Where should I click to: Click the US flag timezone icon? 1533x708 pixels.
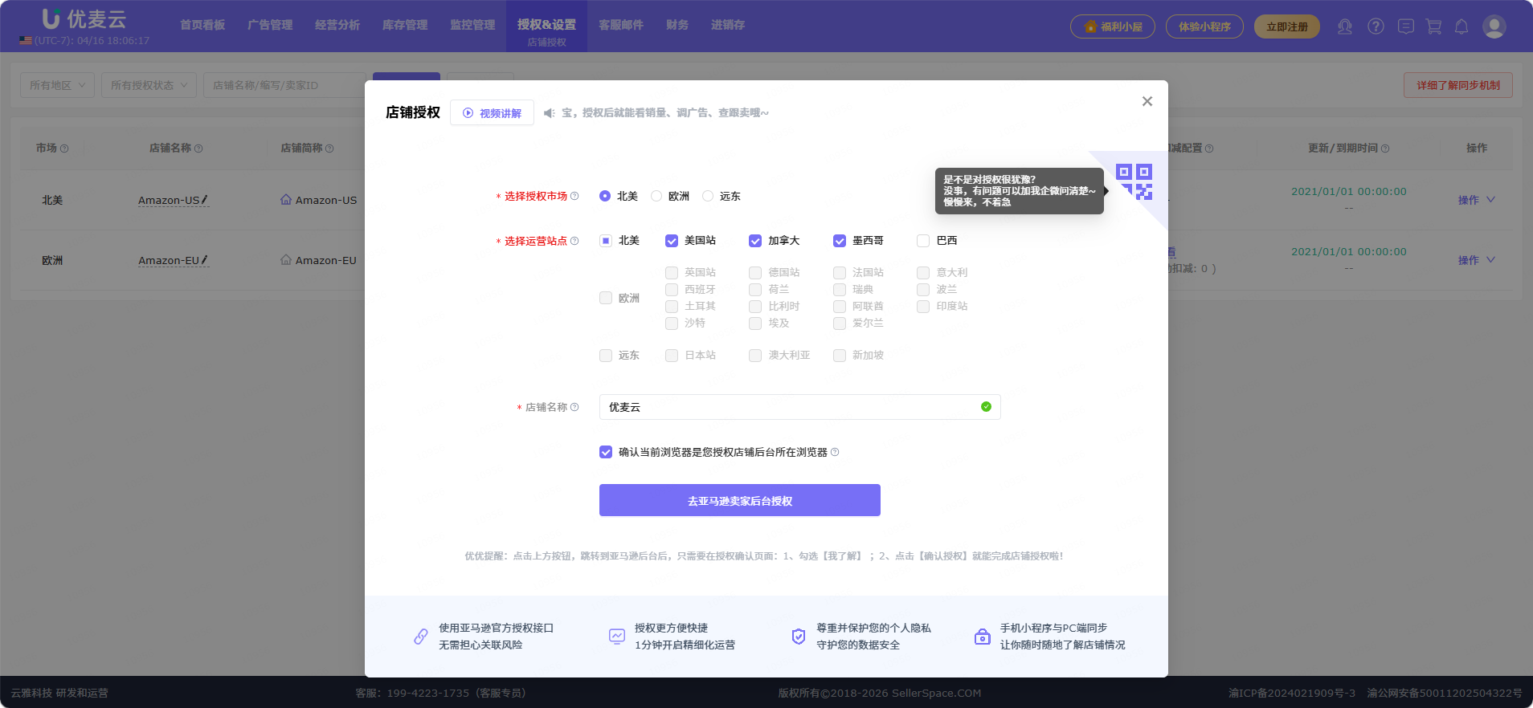[x=26, y=40]
